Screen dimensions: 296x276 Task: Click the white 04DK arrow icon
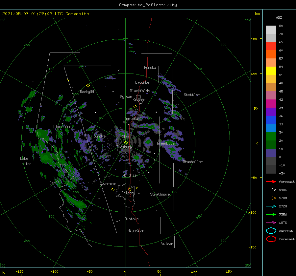coord(271,190)
